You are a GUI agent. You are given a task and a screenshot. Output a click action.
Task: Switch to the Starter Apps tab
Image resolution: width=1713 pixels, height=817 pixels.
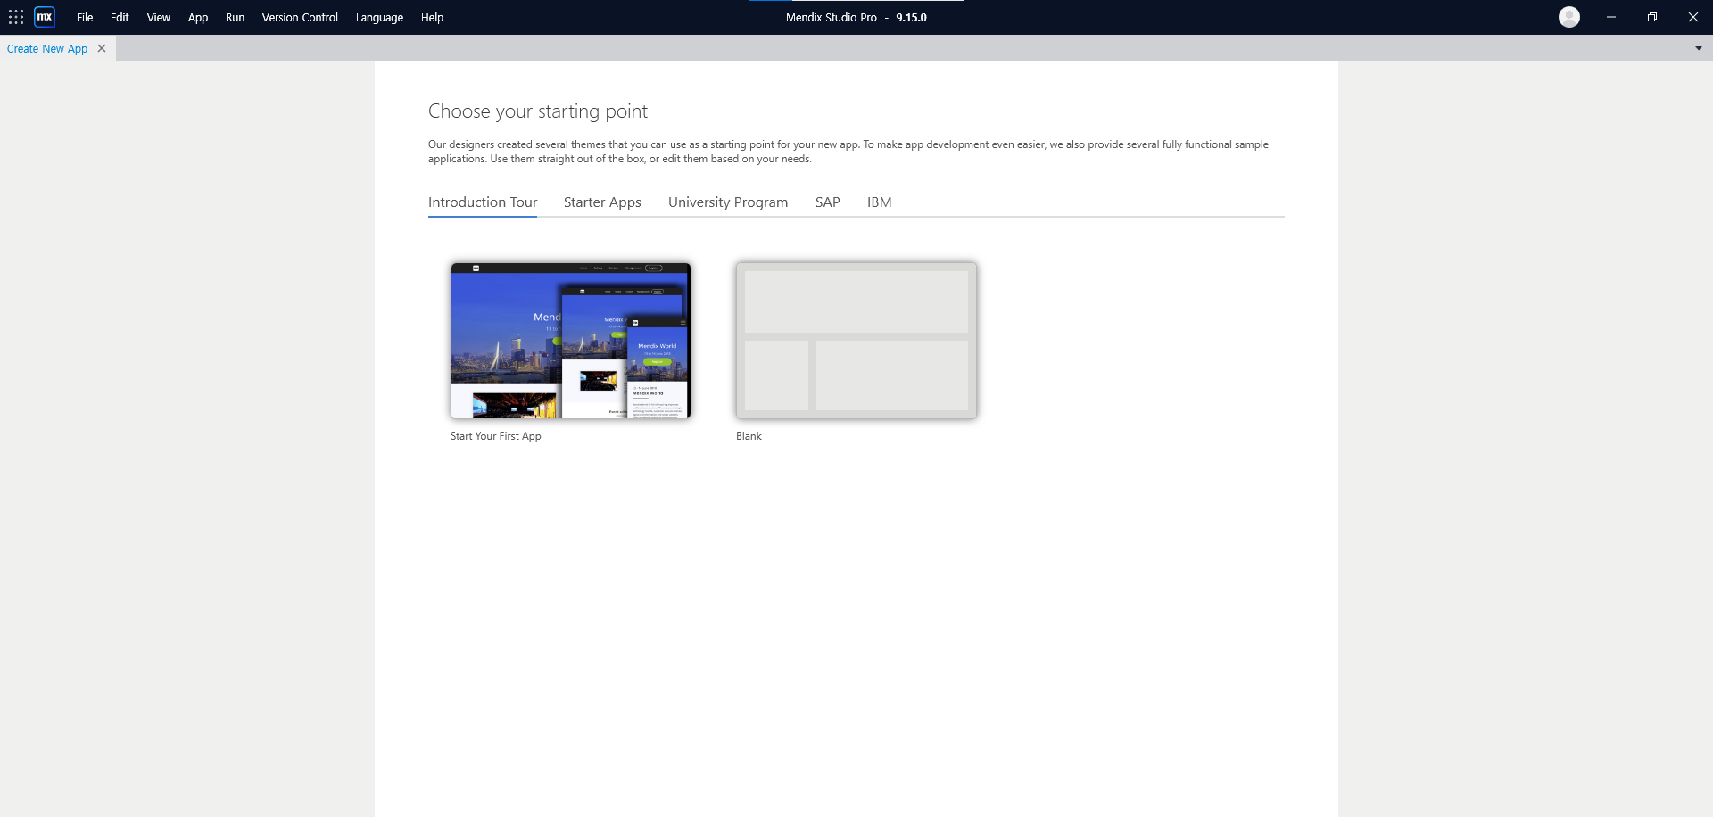(x=602, y=202)
